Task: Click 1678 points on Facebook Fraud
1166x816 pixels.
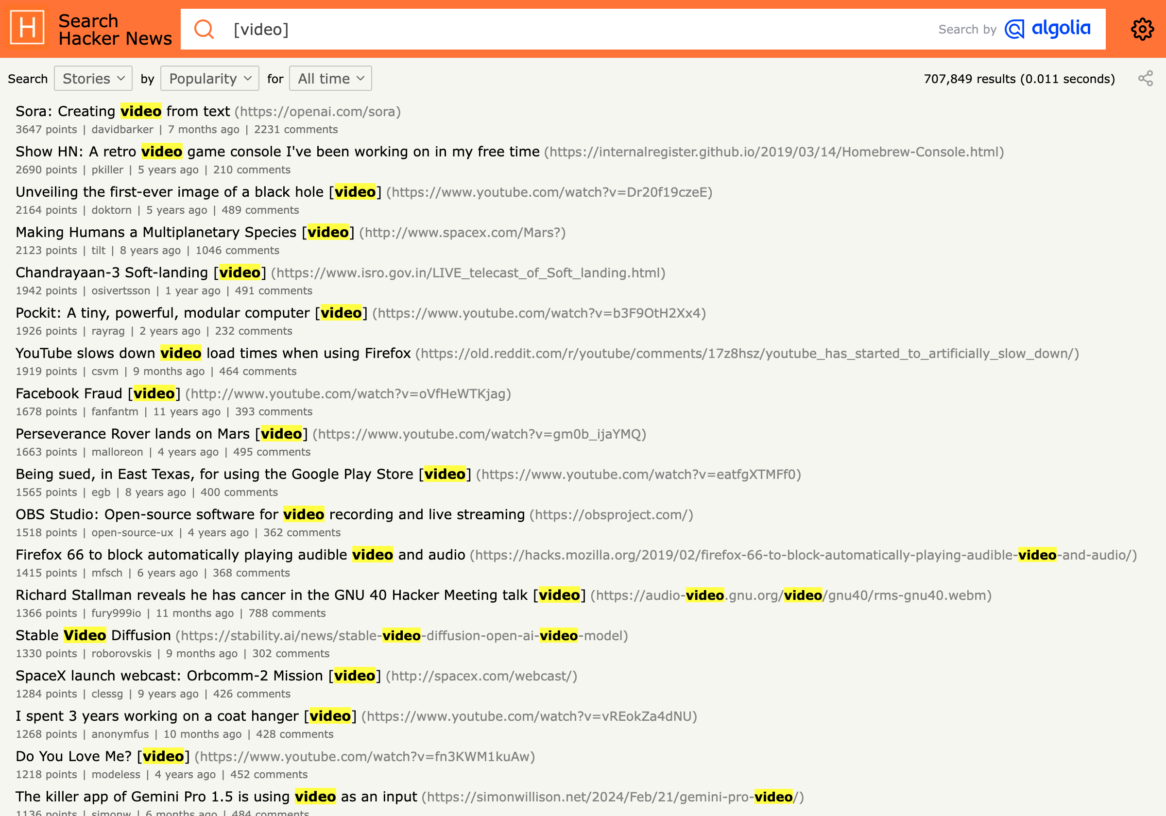Action: 46,412
